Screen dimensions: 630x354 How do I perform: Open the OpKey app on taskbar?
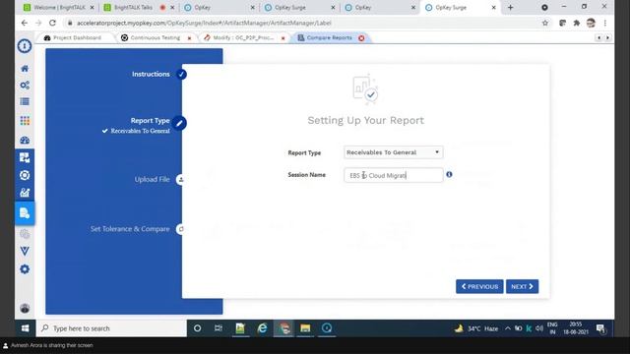tap(327, 328)
